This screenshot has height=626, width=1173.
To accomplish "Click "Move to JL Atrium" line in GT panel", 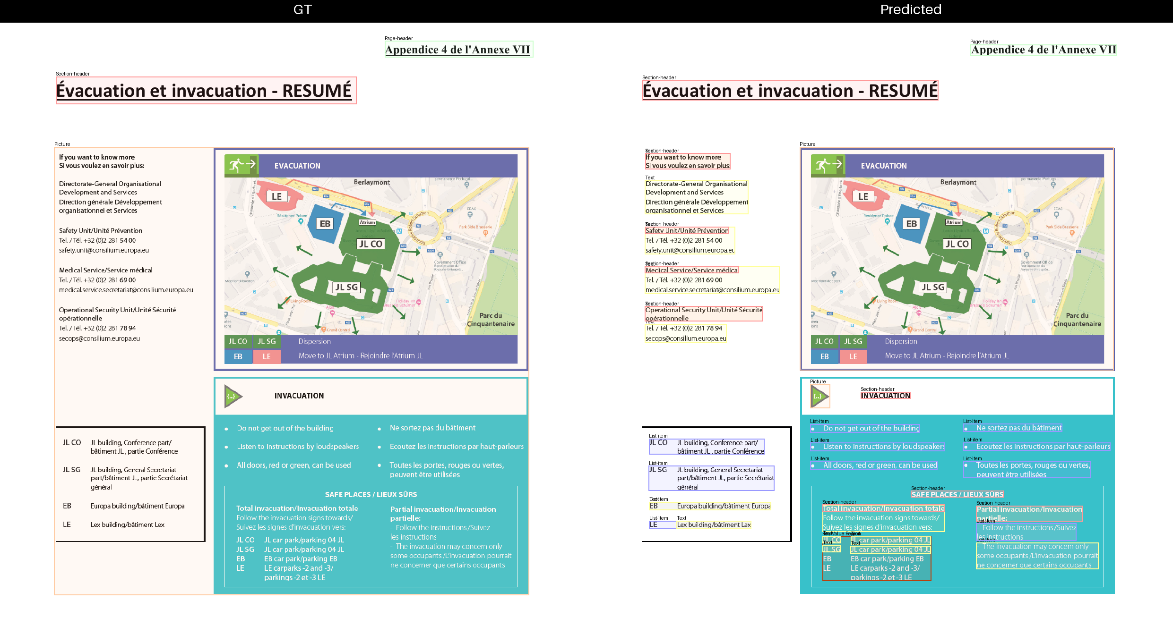I will (x=361, y=356).
